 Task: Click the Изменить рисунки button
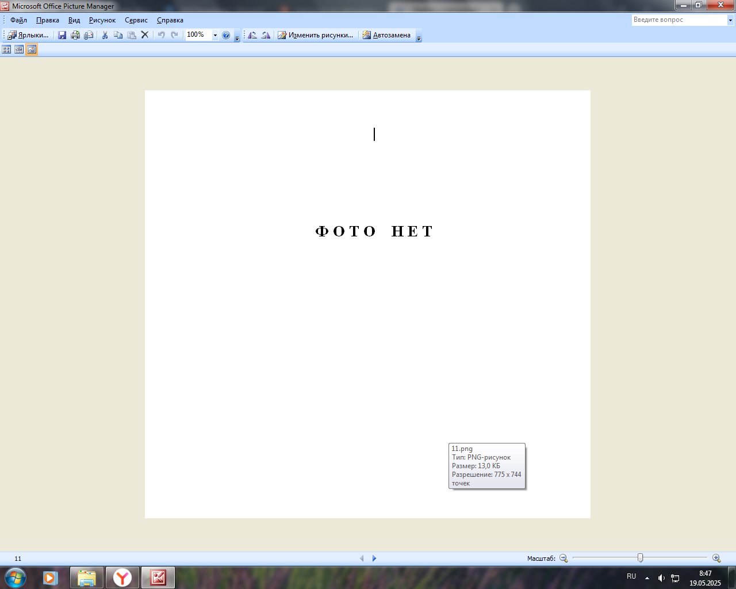316,35
